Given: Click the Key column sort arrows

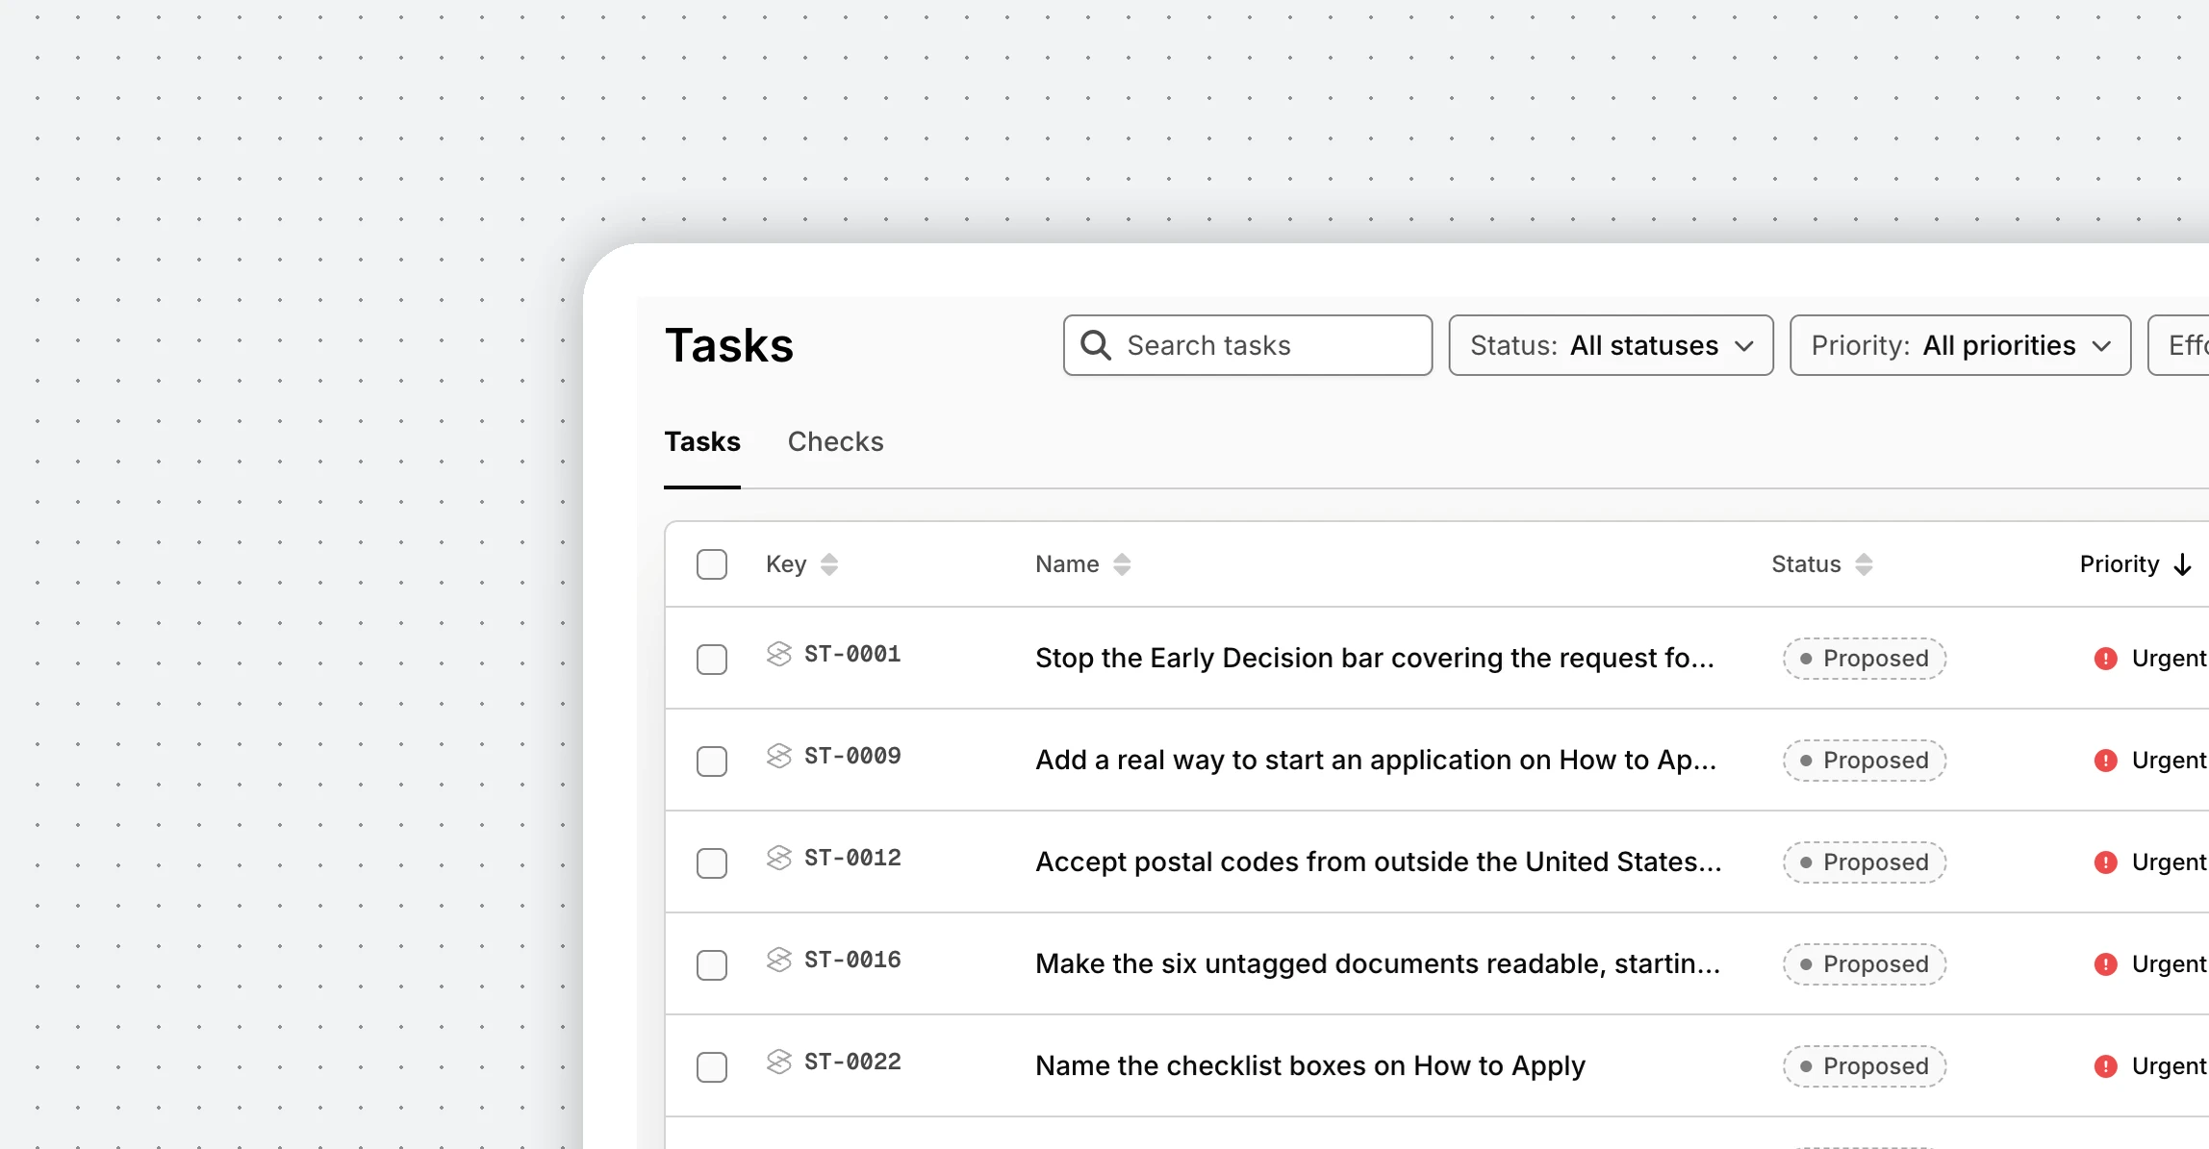Looking at the screenshot, I should pyautogui.click(x=829, y=564).
